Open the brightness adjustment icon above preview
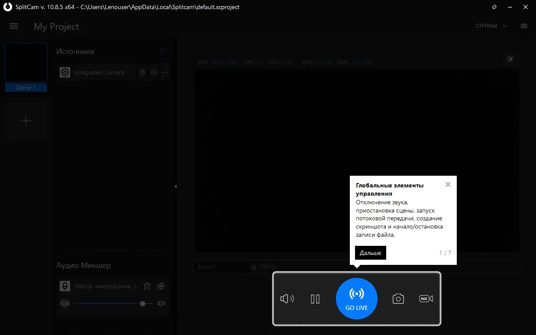This screenshot has width=536, height=335. (510, 59)
